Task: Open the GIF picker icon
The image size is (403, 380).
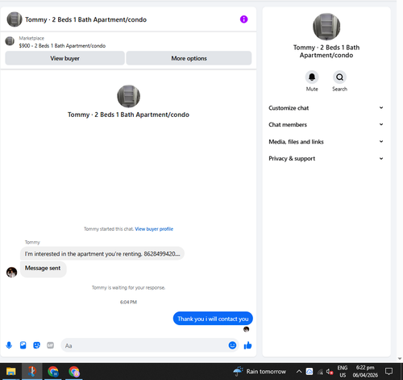Action: click(50, 345)
